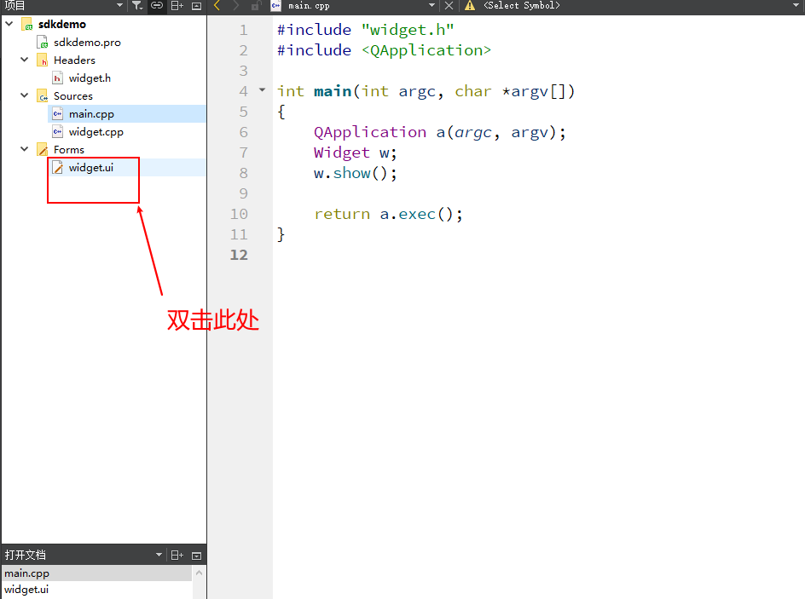Screen dimensions: 805x599
Task: Click the warning triangle before Select Symbol
Action: pos(471,6)
